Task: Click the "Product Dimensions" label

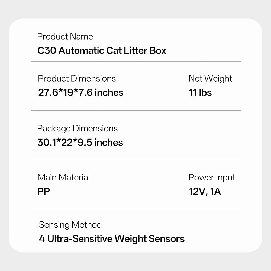Action: tap(77, 79)
